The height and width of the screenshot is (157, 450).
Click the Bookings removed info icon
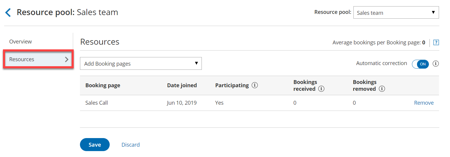point(382,89)
